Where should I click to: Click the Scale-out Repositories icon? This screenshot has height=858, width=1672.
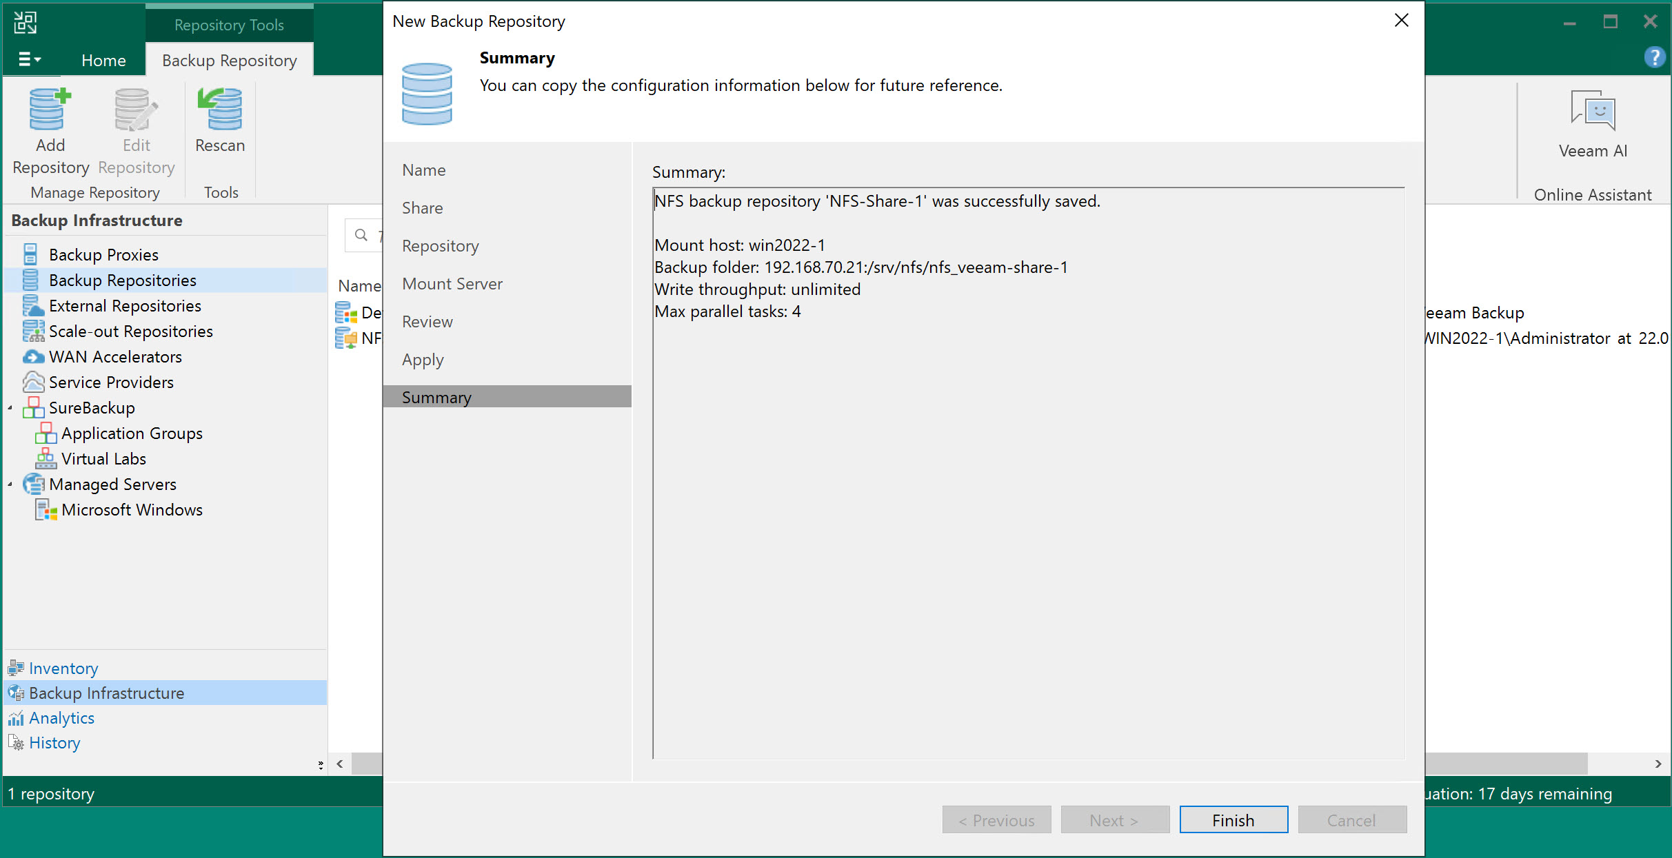[x=32, y=331]
